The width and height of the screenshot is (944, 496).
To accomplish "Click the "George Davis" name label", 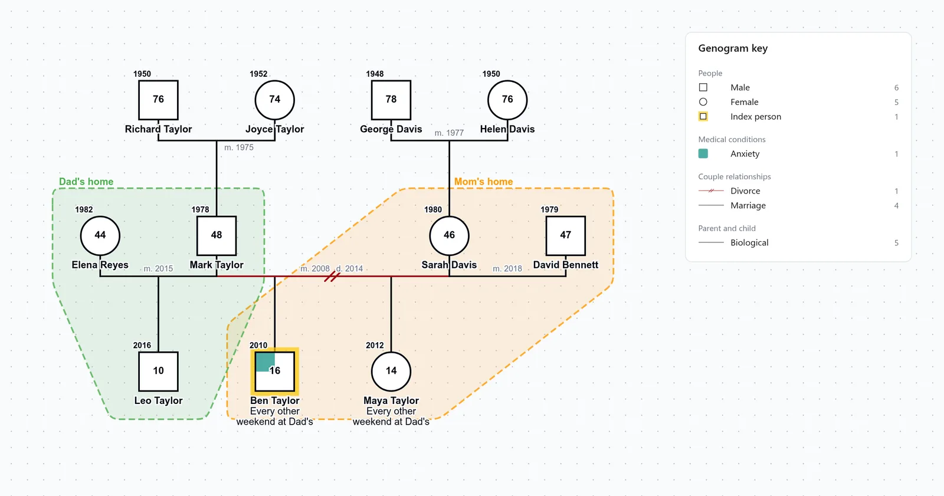I will [391, 129].
